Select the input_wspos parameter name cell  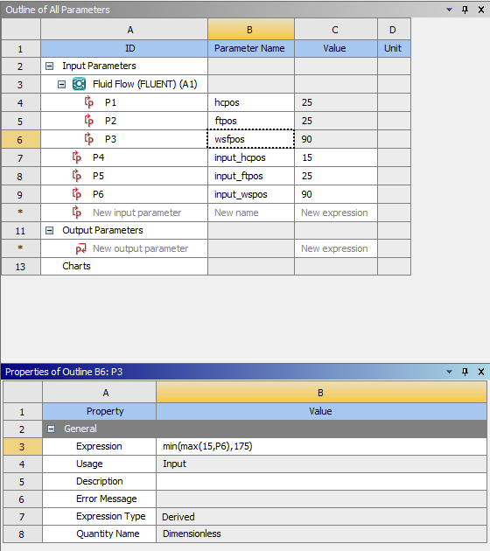tap(251, 194)
